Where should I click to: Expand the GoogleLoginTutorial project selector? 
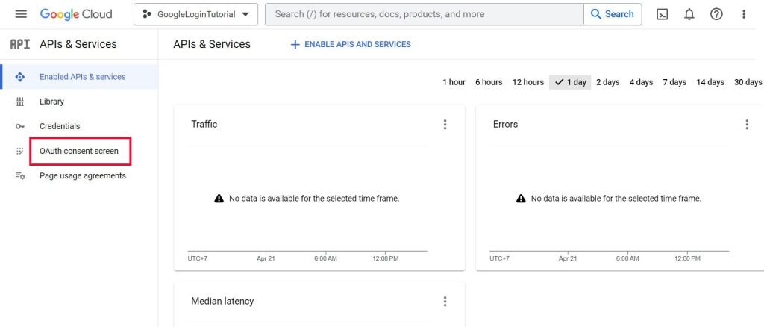tap(195, 14)
